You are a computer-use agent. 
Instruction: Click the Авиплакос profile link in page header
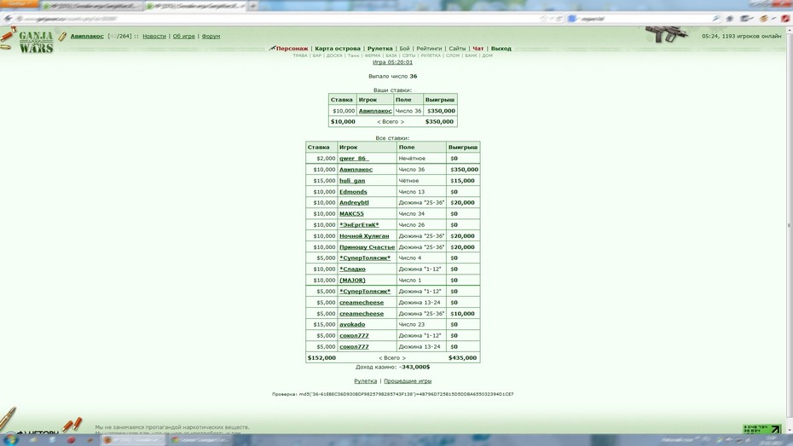click(87, 37)
